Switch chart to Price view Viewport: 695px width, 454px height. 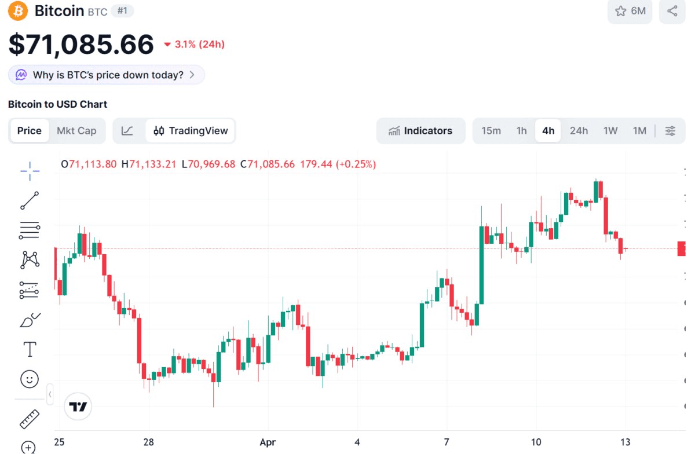coord(29,131)
